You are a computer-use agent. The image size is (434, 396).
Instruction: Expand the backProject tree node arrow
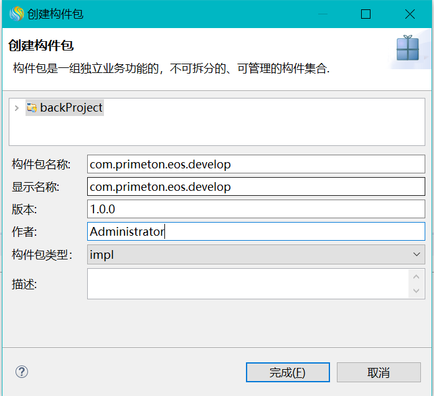coord(17,108)
